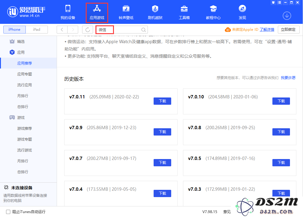Screen dimensions: 303x217
Task: Open 总排行 under the 游戏 section
Action: point(23,172)
